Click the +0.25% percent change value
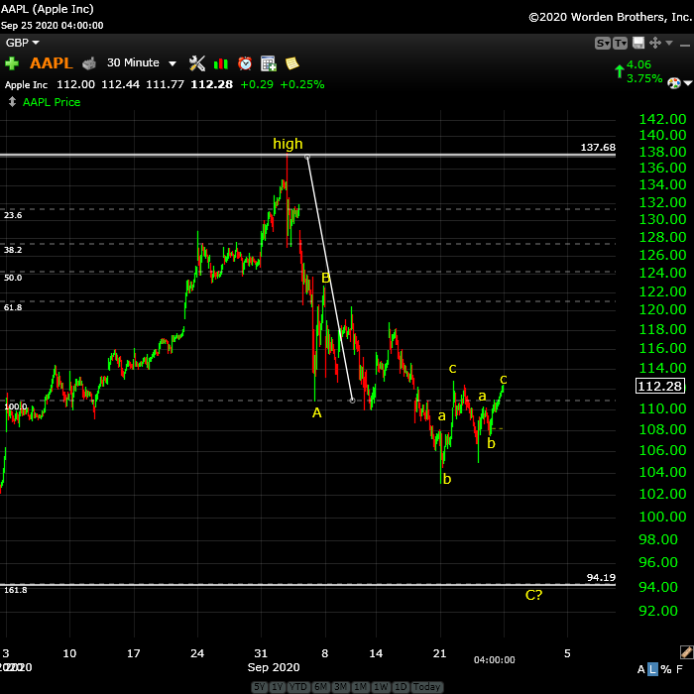The image size is (694, 694). pos(302,84)
